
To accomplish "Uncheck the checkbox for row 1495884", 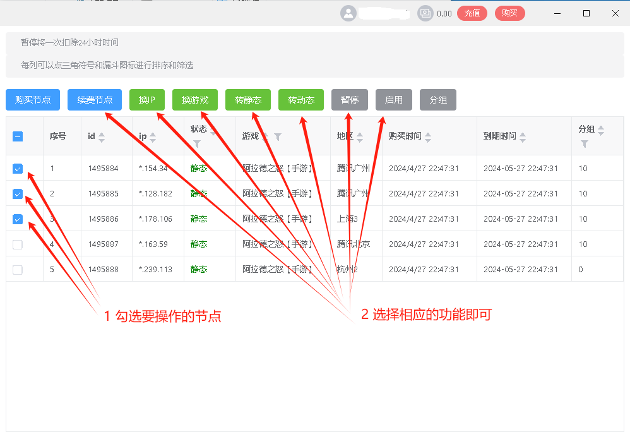I will coord(18,169).
